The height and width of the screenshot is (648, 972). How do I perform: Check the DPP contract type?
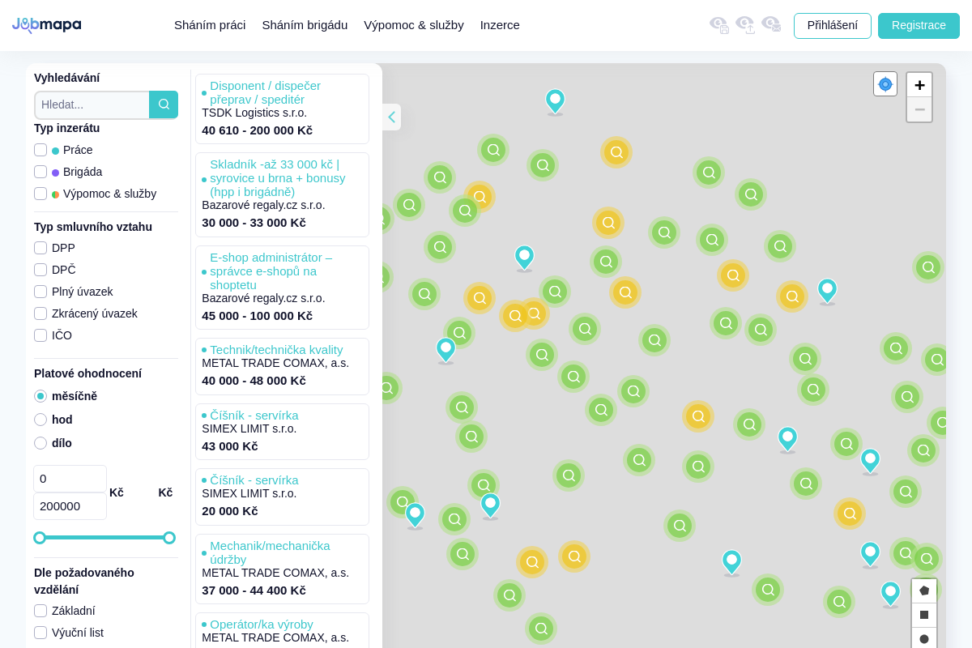40,248
